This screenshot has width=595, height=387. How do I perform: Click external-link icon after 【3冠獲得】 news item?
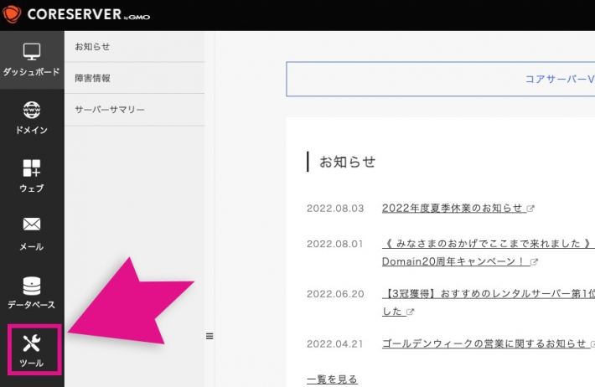pyautogui.click(x=411, y=312)
